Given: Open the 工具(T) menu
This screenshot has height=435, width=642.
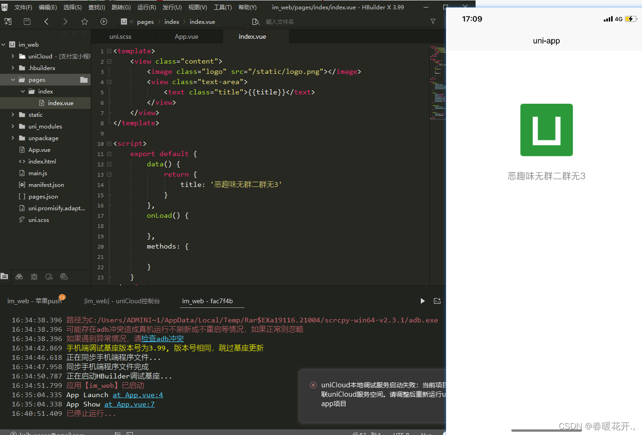Looking at the screenshot, I should tap(223, 7).
